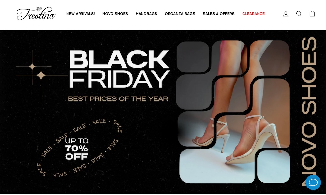
Task: Click the vertical NOVO SHOES banner text
Action: click(x=309, y=111)
